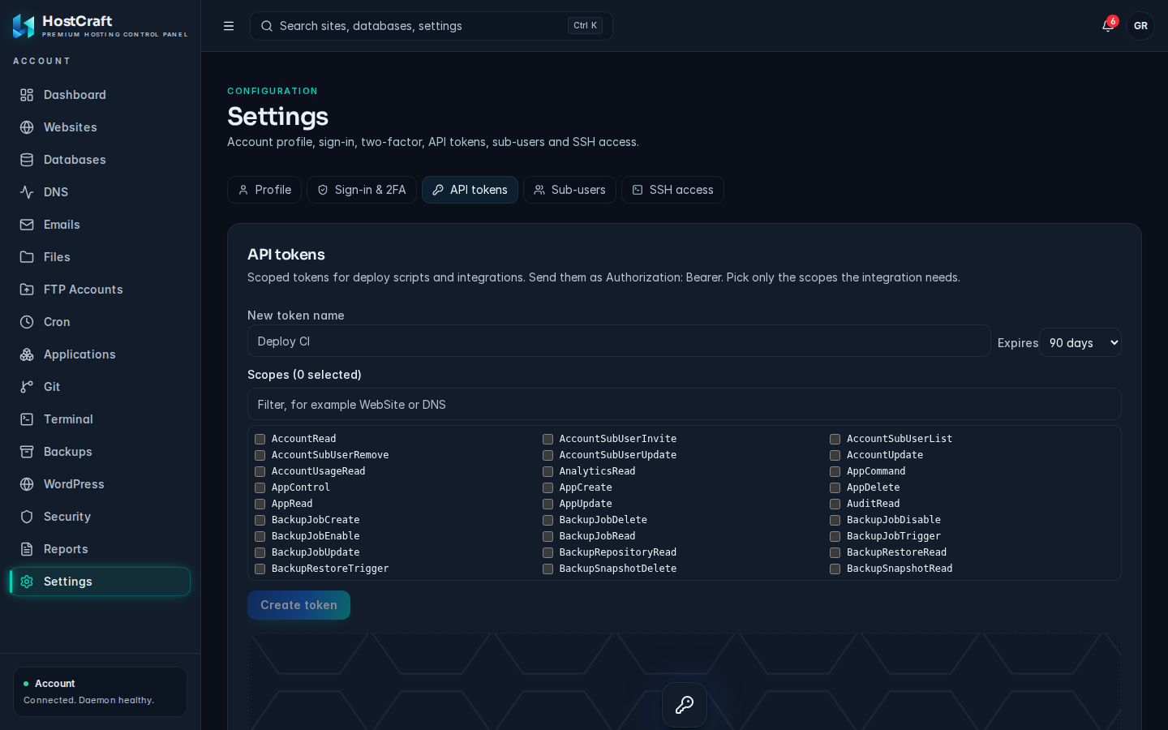Click the Create token button
Screen dimensions: 1168x730
pos(298,605)
